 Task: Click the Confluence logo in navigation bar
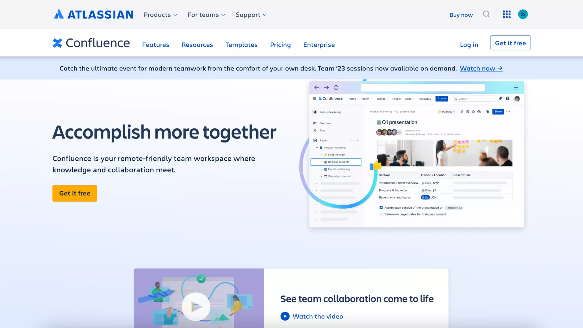click(x=91, y=43)
